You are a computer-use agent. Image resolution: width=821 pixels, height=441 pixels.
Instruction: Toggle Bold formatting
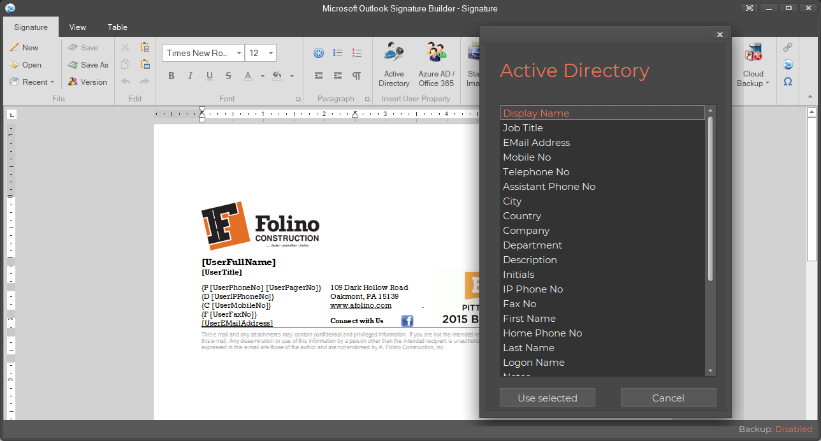(171, 76)
